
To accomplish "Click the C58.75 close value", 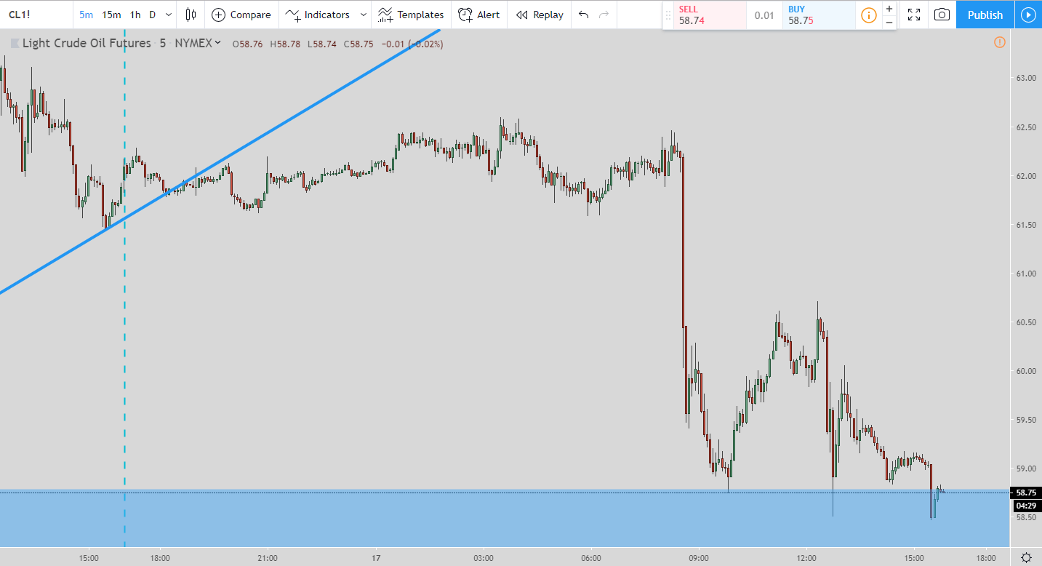I will click(358, 44).
